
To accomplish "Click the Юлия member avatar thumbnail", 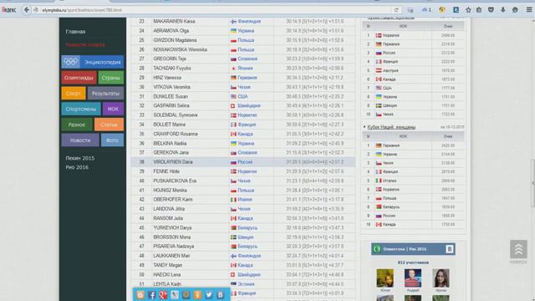I will pyautogui.click(x=385, y=278).
